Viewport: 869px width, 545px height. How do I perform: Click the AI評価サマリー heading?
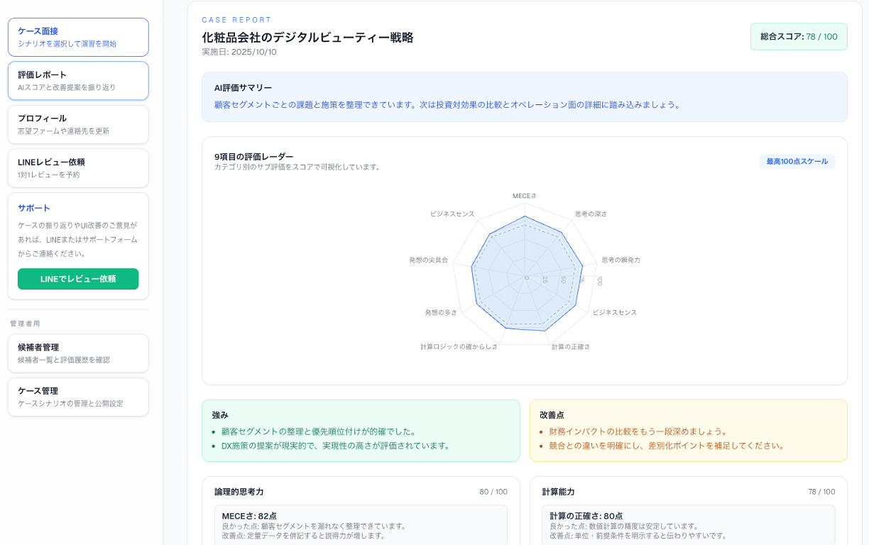click(x=243, y=88)
